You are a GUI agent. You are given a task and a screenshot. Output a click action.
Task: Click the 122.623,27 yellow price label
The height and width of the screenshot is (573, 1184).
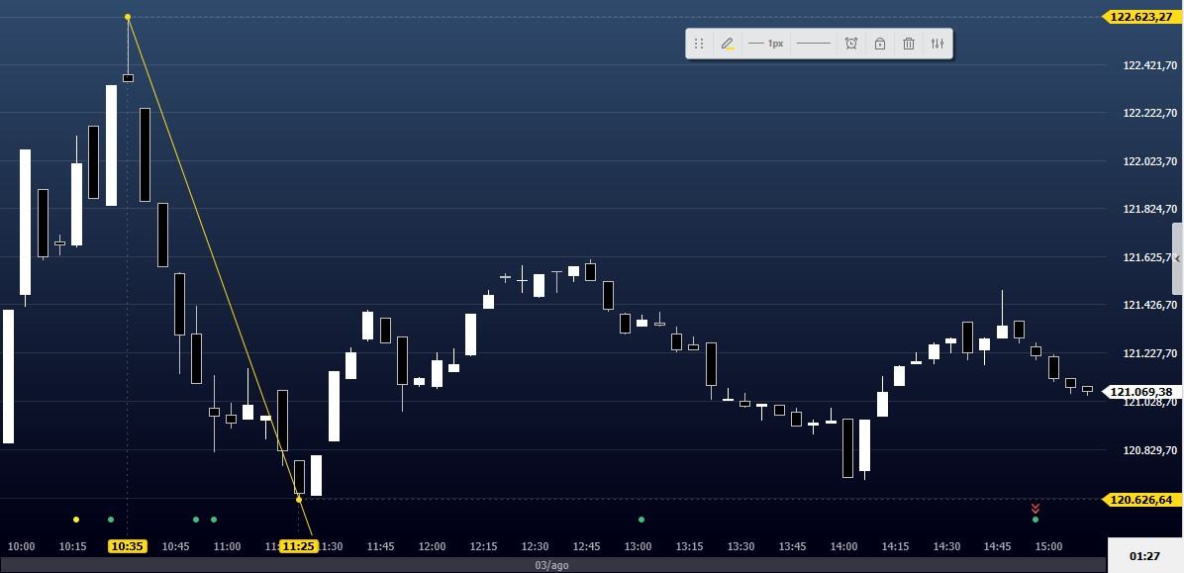pyautogui.click(x=1141, y=17)
